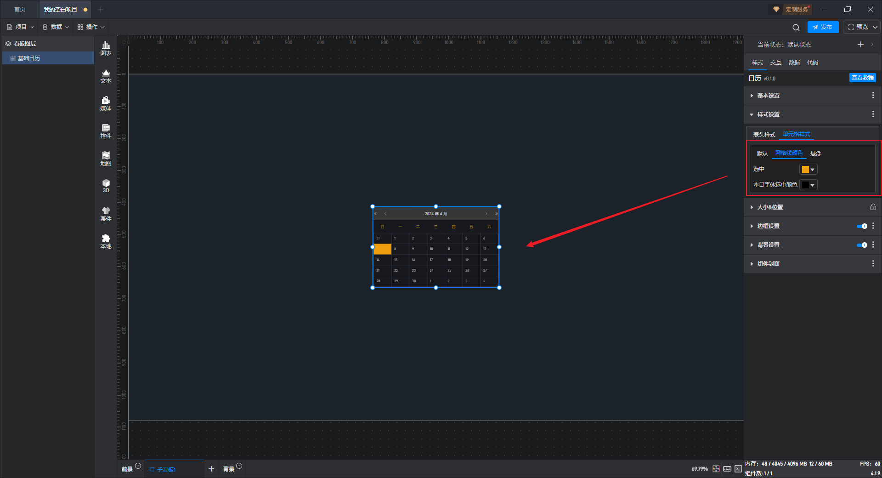882x478 pixels.
Task: Open the 套件 kit components panel
Action: [x=106, y=214]
